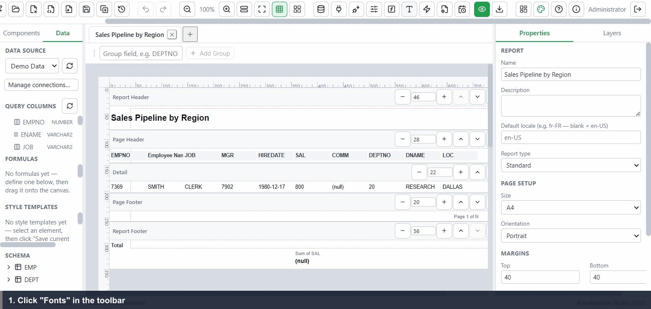Select the Properties tab
Viewport: 651px width, 309px height.
534,33
